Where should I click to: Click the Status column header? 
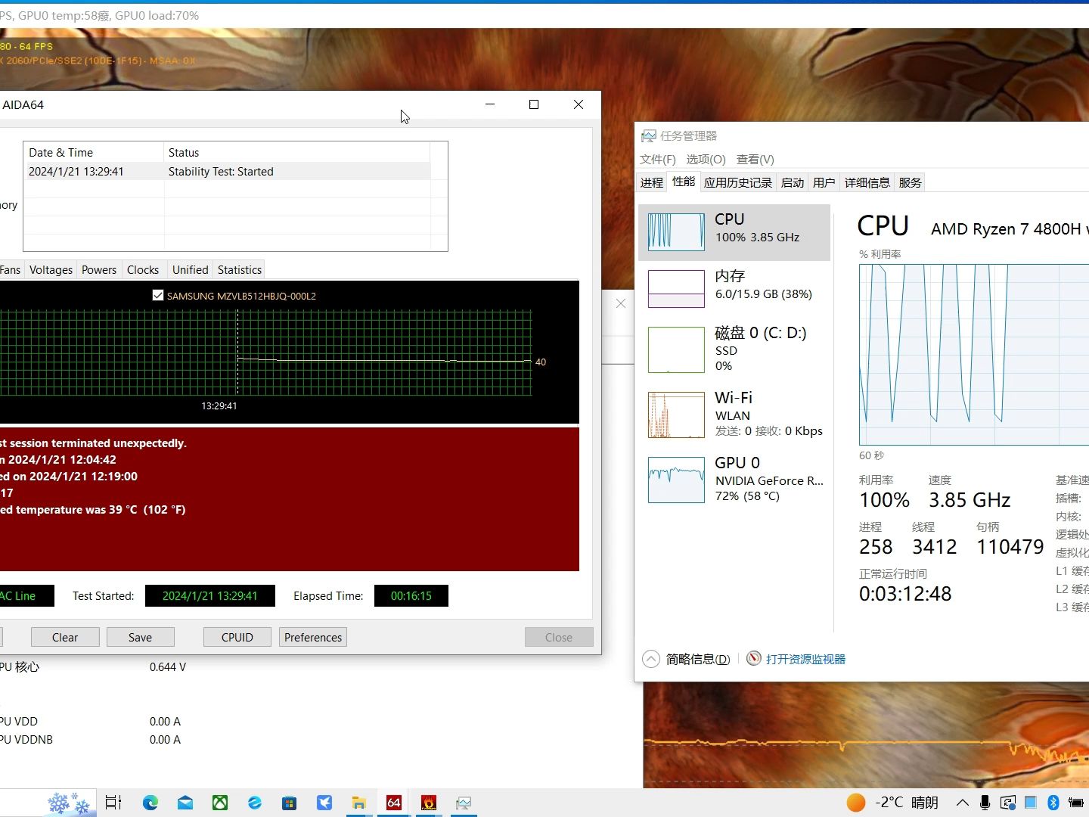coord(296,152)
